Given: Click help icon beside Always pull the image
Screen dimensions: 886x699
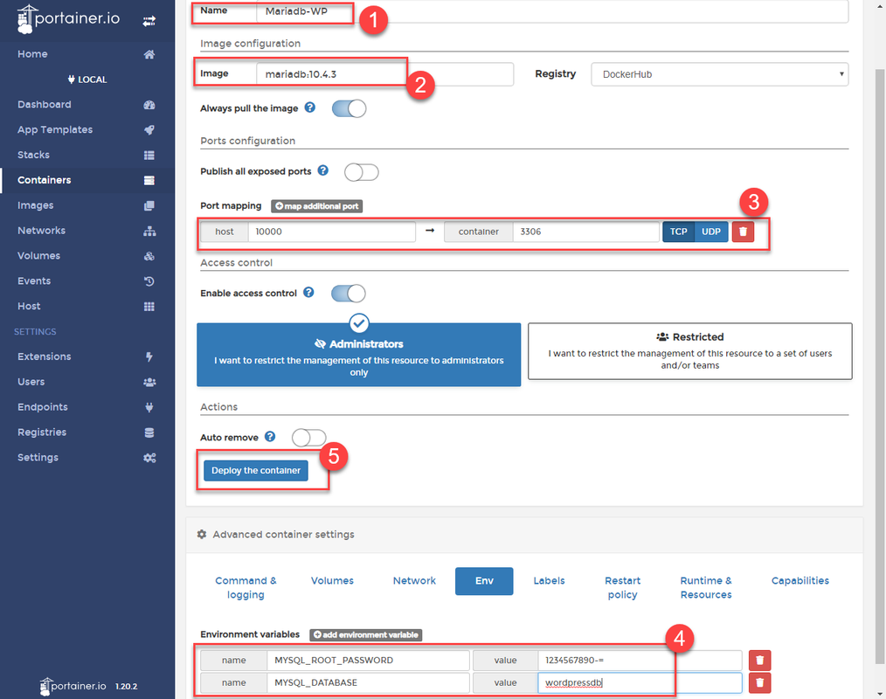Looking at the screenshot, I should (x=309, y=108).
